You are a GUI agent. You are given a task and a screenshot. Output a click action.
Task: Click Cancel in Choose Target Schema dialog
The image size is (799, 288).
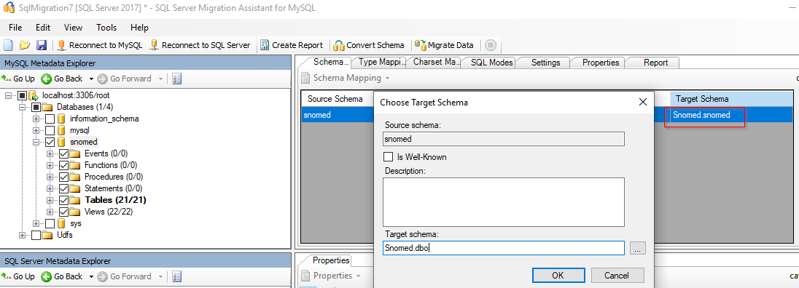coord(617,276)
